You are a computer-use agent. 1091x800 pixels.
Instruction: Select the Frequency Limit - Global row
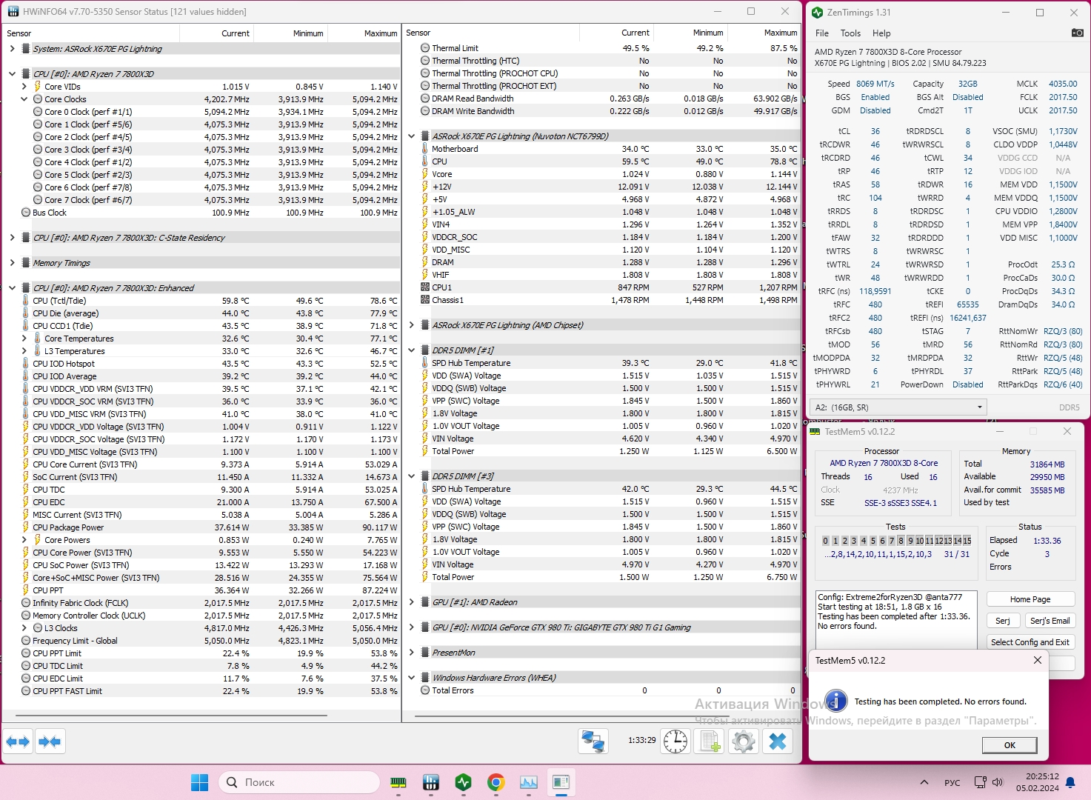pyautogui.click(x=202, y=641)
